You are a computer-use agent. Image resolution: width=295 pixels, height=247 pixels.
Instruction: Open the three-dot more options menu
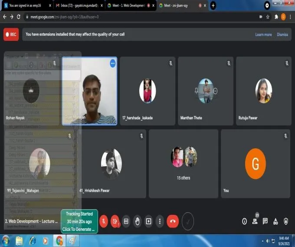click(160, 221)
